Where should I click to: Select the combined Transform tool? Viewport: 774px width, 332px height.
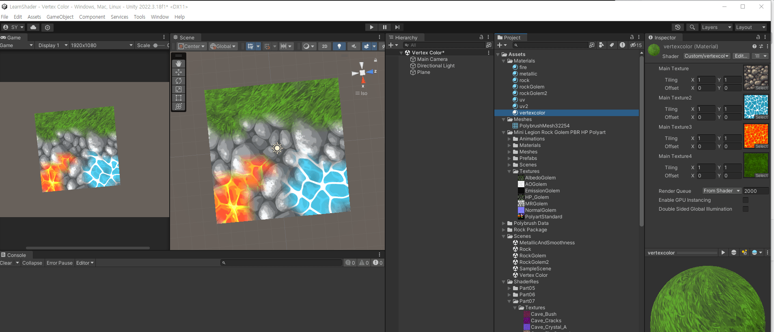(x=179, y=106)
